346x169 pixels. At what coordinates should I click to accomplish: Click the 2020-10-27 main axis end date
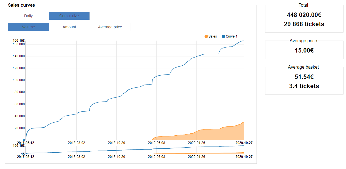(x=244, y=143)
